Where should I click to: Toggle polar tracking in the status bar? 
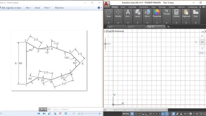(x=150, y=114)
